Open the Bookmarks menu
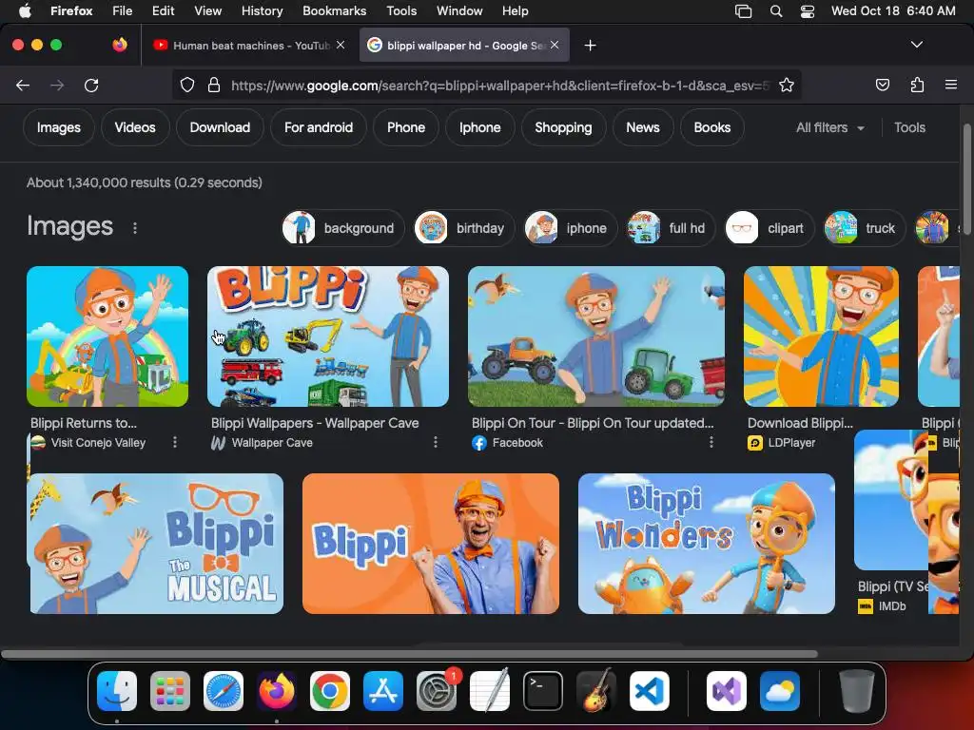Screen dimensions: 974x730 [x=334, y=10]
